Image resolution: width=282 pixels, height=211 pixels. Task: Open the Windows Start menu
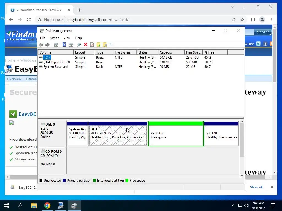click(x=7, y=206)
